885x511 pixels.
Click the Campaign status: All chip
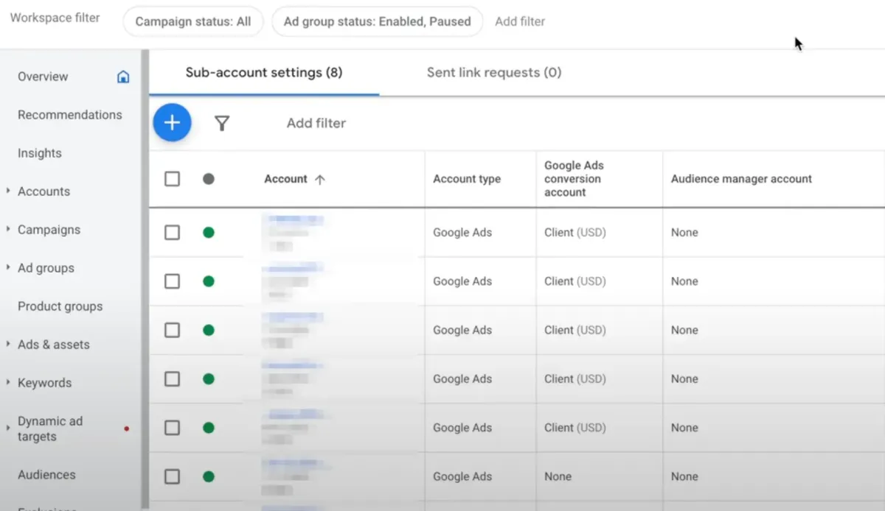pos(192,21)
